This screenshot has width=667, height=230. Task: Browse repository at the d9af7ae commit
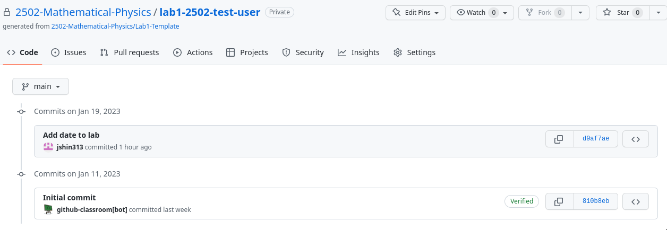point(635,139)
